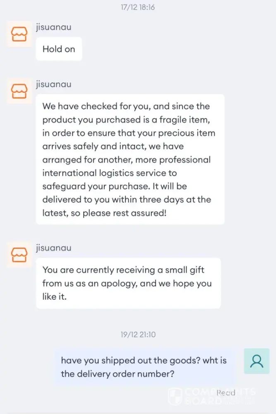Click jisuanau name above the small gift message
Screen dimensions: 276x414
[x=53, y=248]
